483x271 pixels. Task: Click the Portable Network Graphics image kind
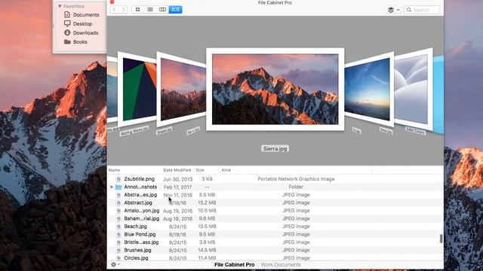pyautogui.click(x=296, y=179)
